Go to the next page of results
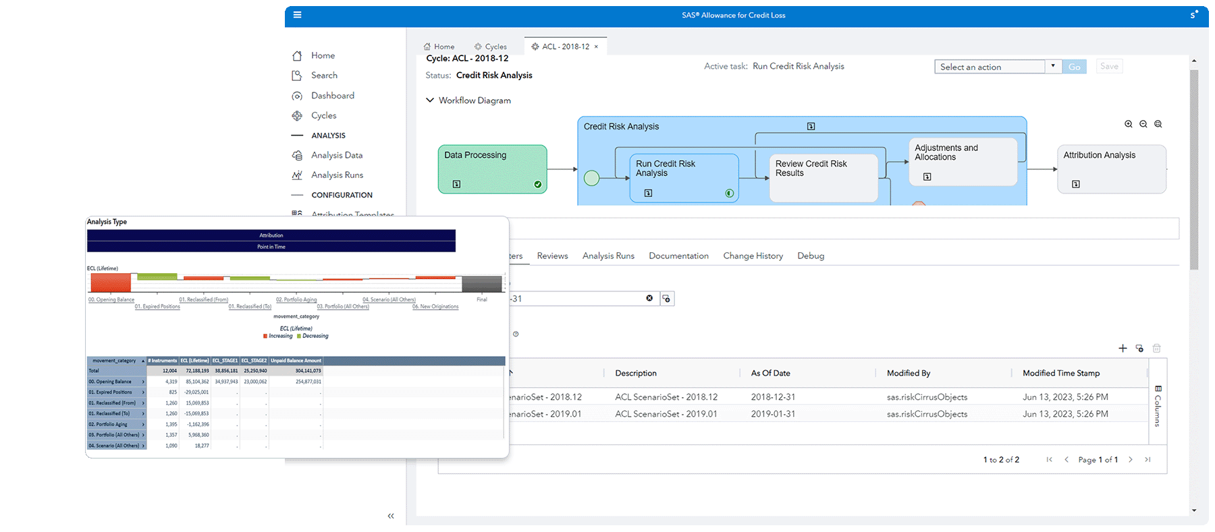This screenshot has width=1215, height=532. pyautogui.click(x=1131, y=460)
